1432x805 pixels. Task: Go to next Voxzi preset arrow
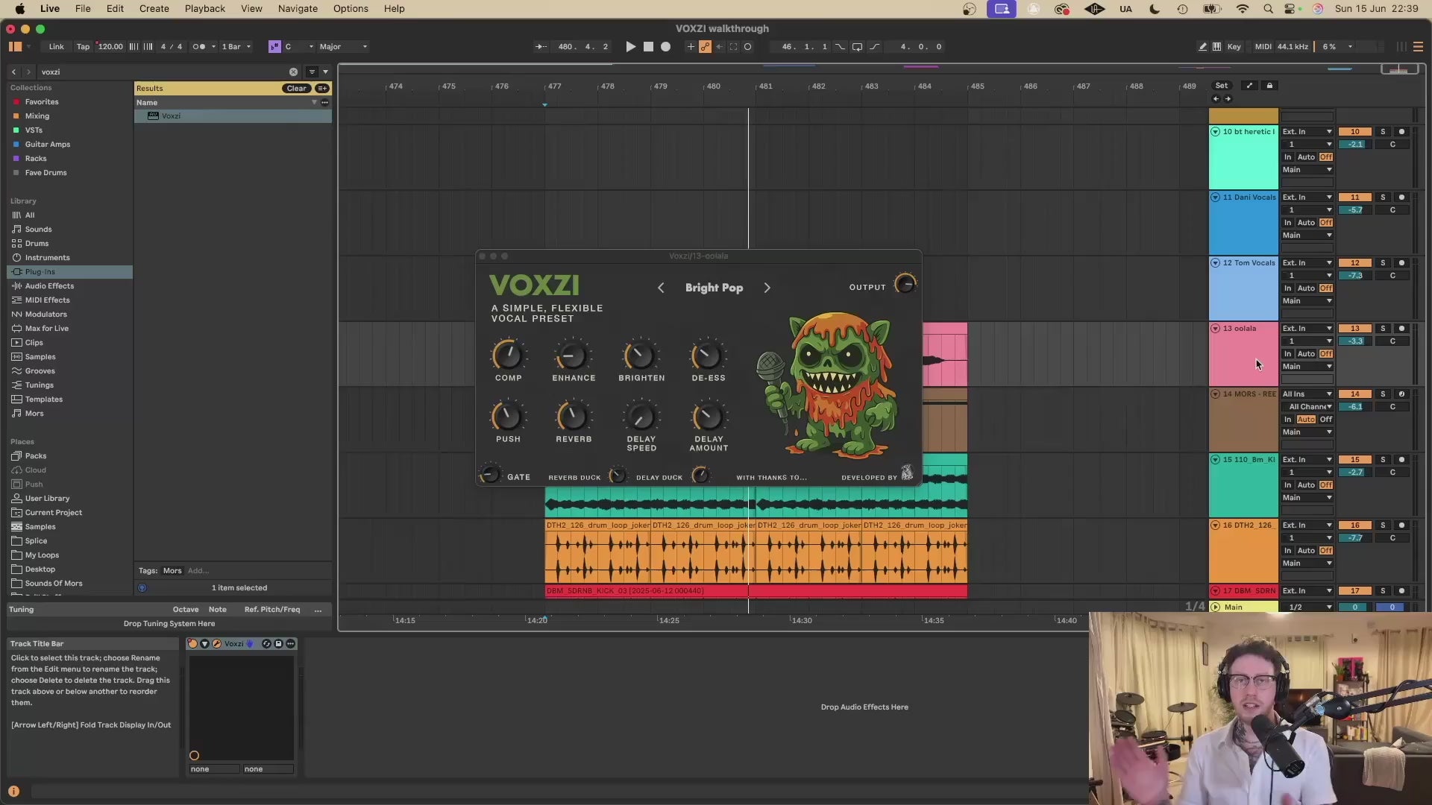click(x=767, y=288)
